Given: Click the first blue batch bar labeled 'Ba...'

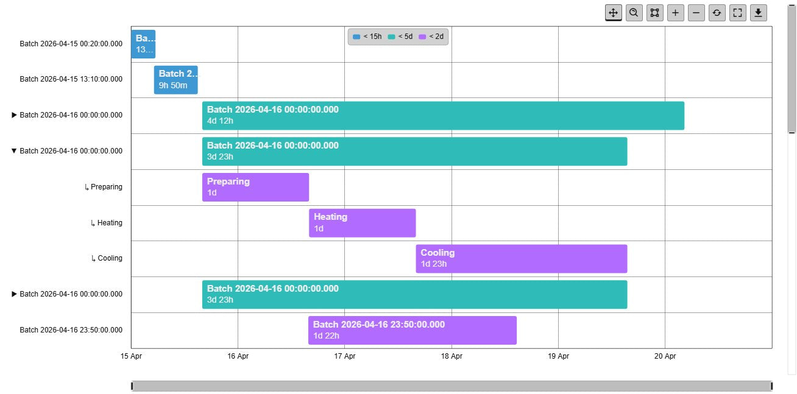Looking at the screenshot, I should pos(144,44).
